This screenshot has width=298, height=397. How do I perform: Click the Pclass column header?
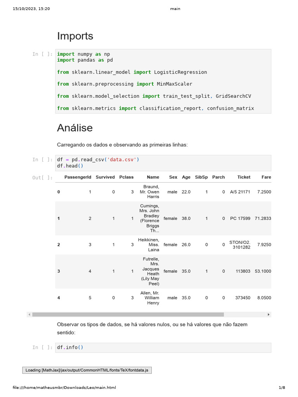pyautogui.click(x=126, y=177)
